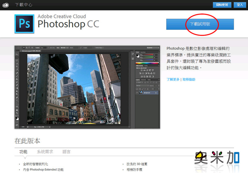Image resolution: width=248 pixels, height=173 pixels.
Task: Click the Adobe Creative Cloud subtitle text
Action: (62, 16)
